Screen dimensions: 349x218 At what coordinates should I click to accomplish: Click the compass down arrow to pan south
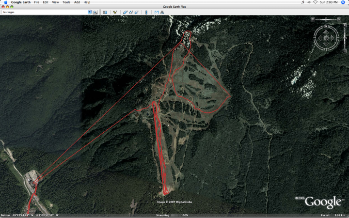pos(326,44)
